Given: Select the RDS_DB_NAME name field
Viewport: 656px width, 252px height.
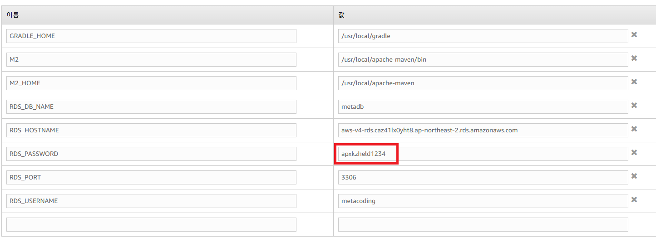Looking at the screenshot, I should pos(151,107).
